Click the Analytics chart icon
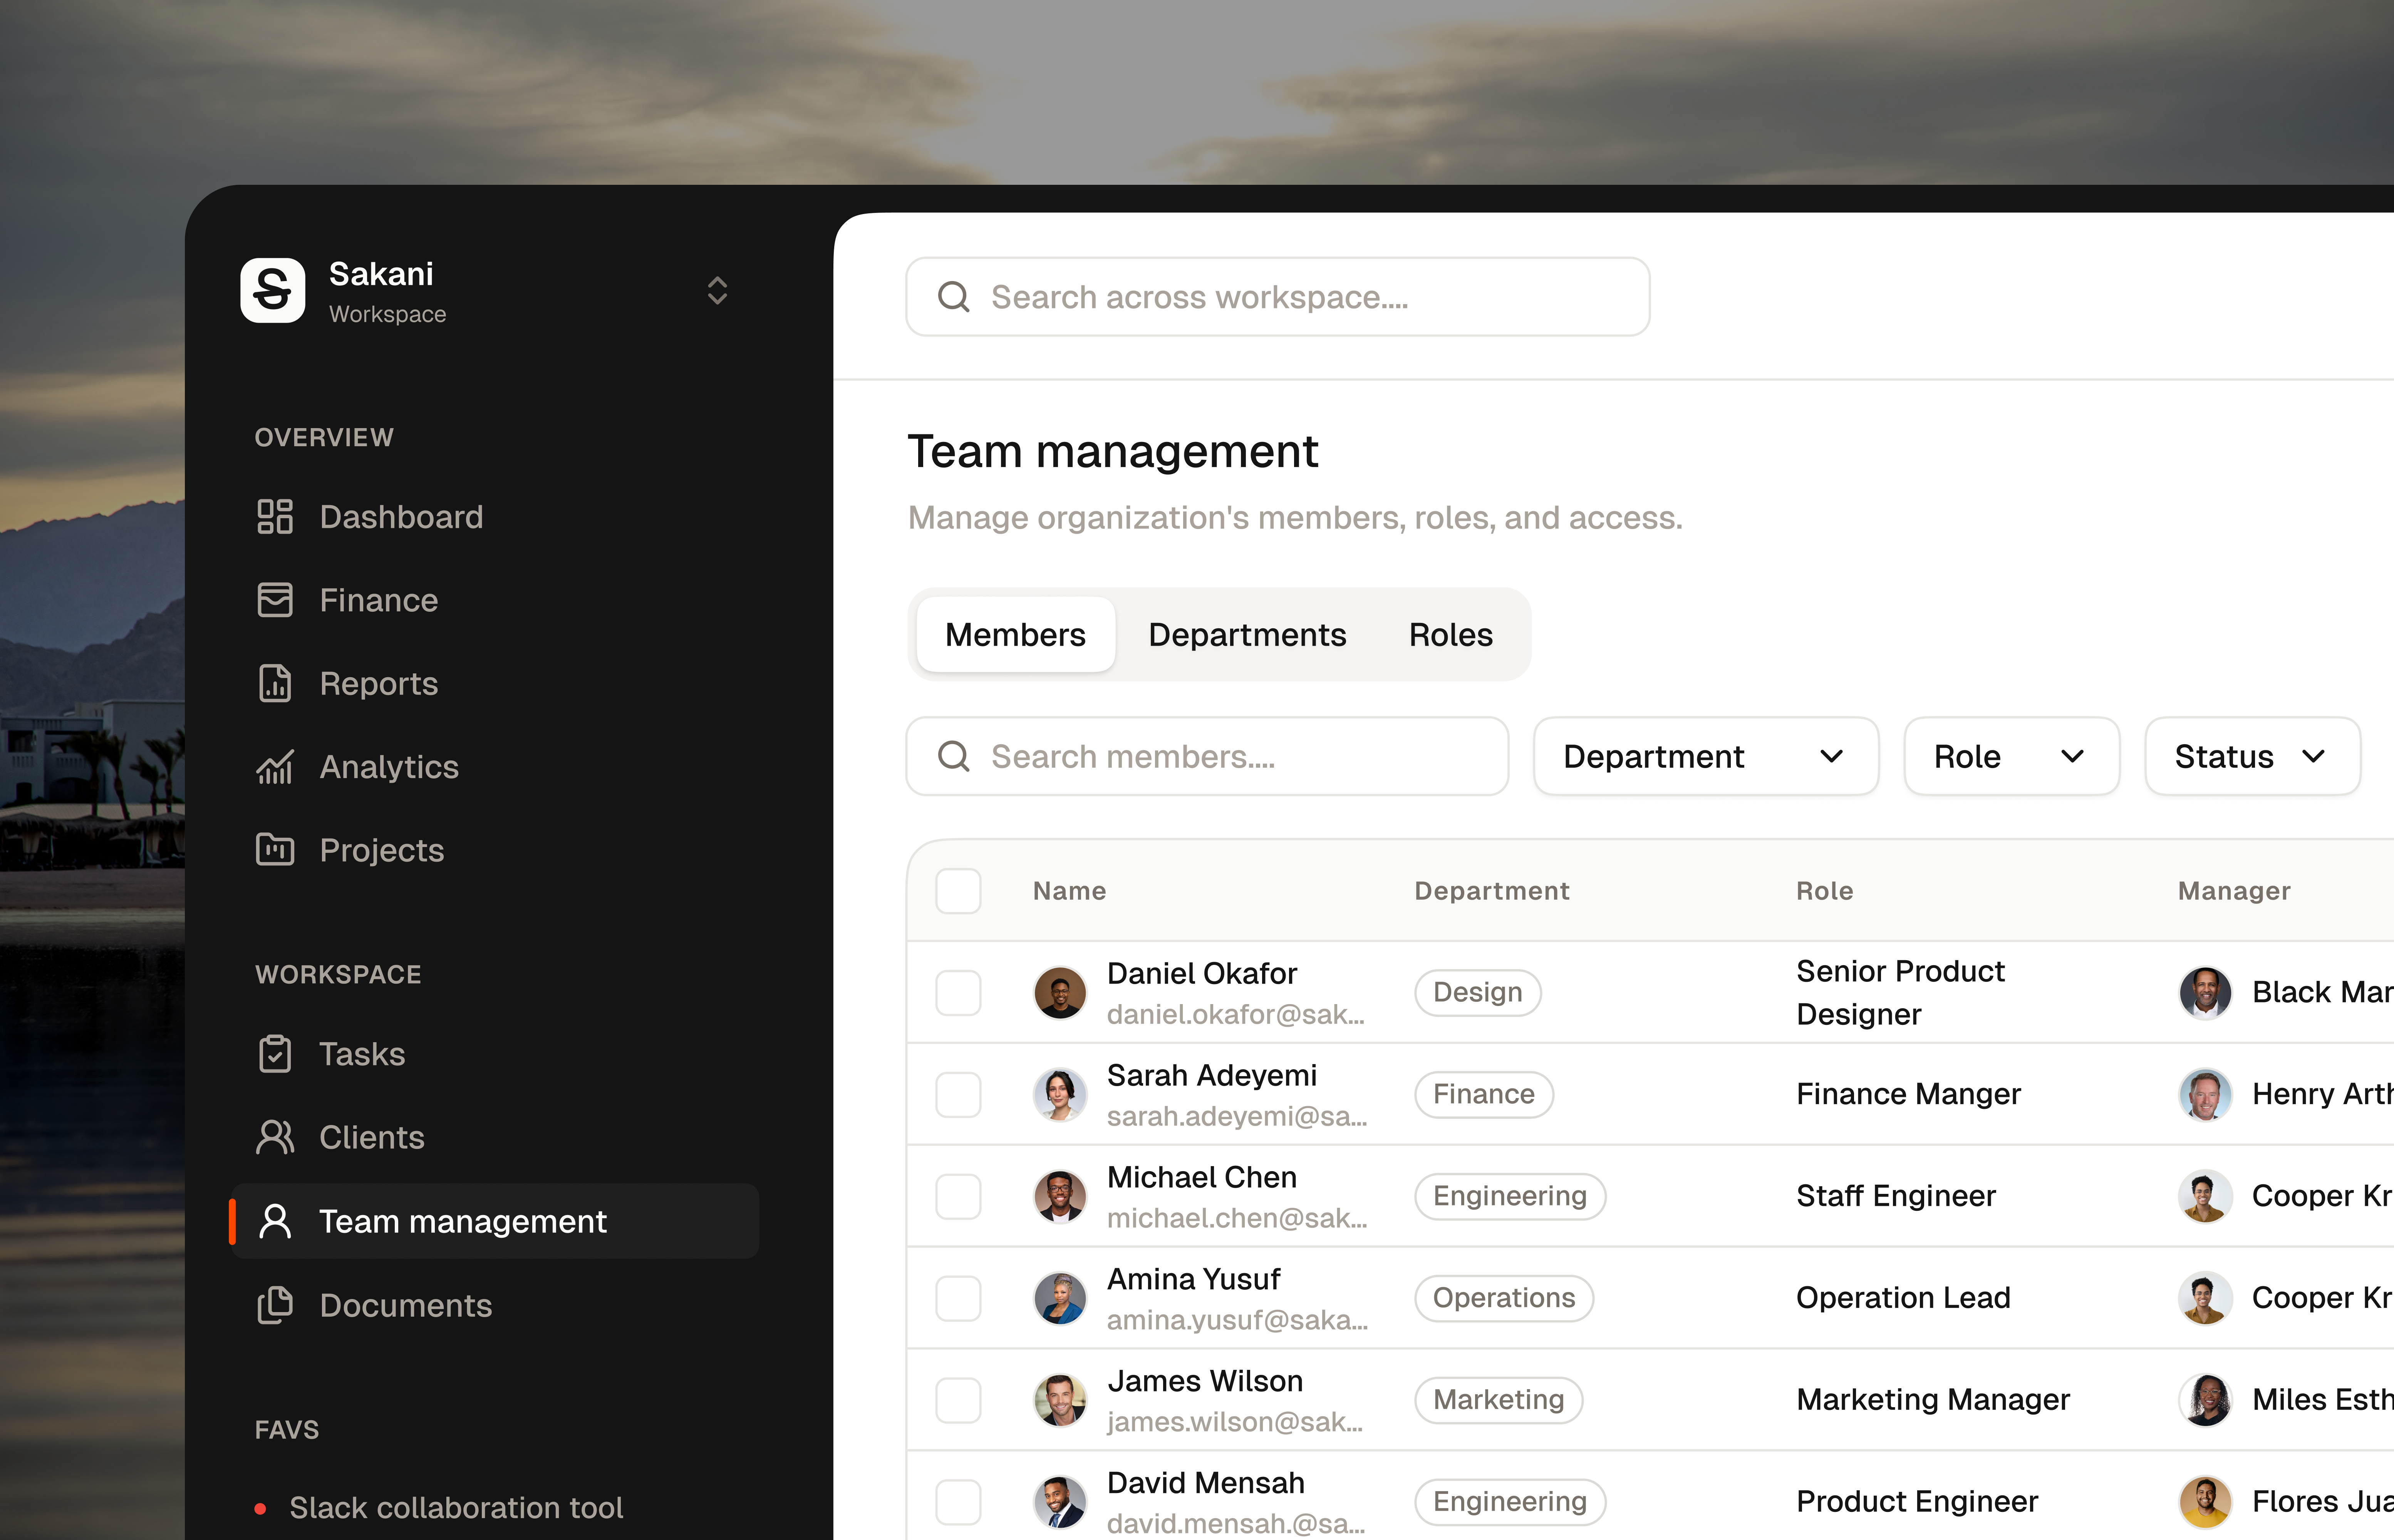Viewport: 2394px width, 1540px height. tap(275, 767)
